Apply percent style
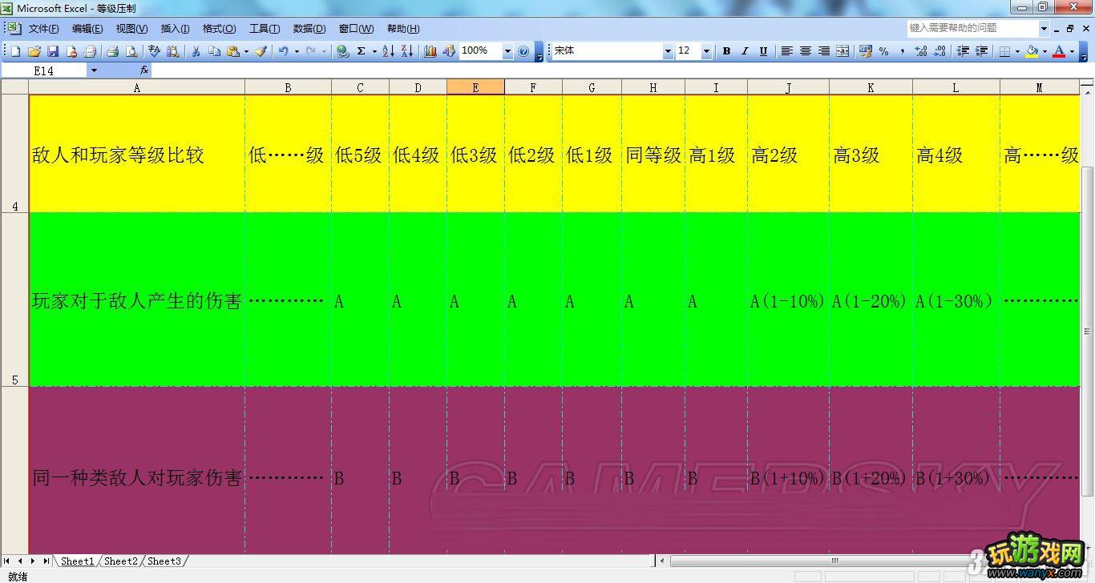Screen dimensions: 1095x583 click(883, 51)
